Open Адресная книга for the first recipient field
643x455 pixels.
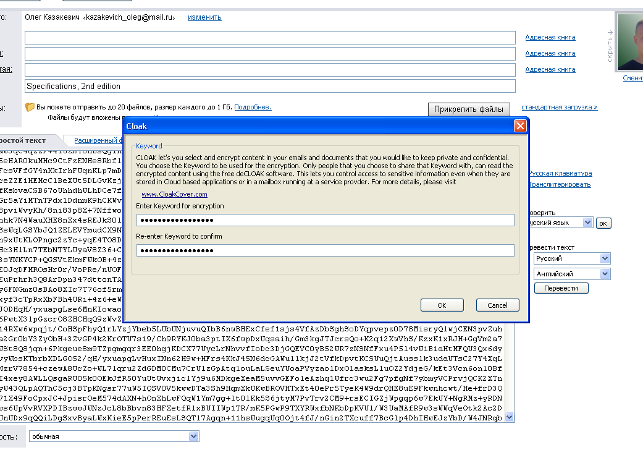click(550, 37)
